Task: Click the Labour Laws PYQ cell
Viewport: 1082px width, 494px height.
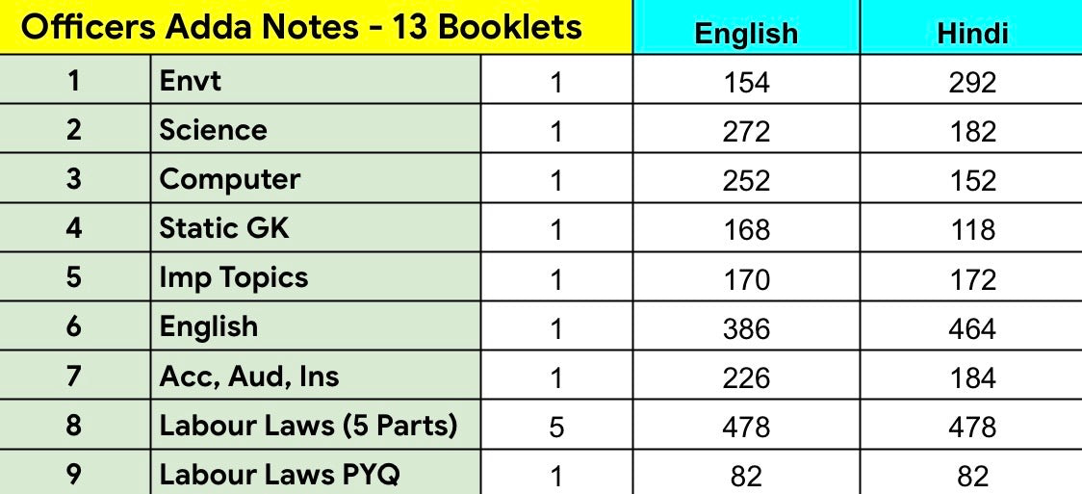Action: tap(279, 474)
